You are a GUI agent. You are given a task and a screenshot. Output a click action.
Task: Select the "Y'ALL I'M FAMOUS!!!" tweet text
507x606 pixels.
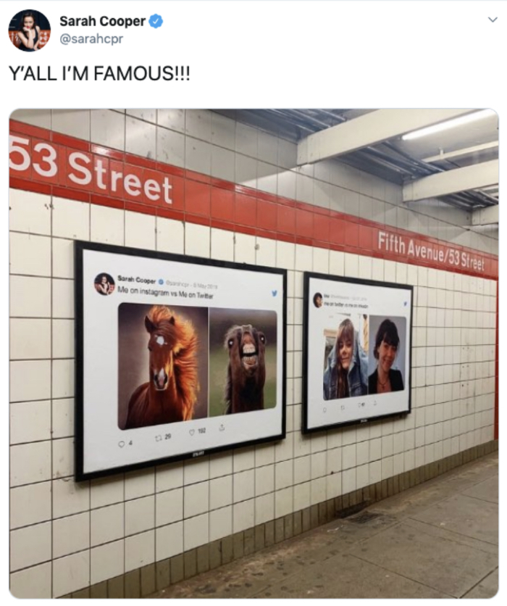[x=99, y=73]
